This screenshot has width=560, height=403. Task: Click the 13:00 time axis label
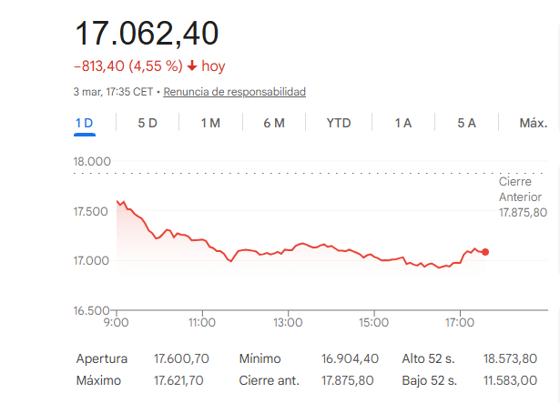click(288, 322)
